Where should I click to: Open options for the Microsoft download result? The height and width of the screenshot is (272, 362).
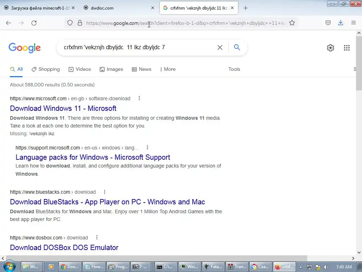click(x=139, y=98)
